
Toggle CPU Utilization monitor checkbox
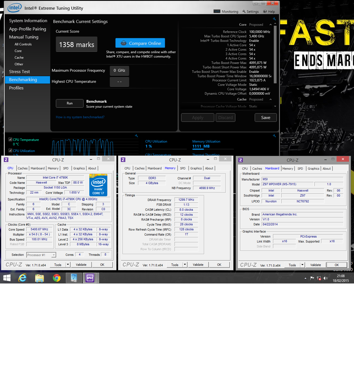pos(10,151)
